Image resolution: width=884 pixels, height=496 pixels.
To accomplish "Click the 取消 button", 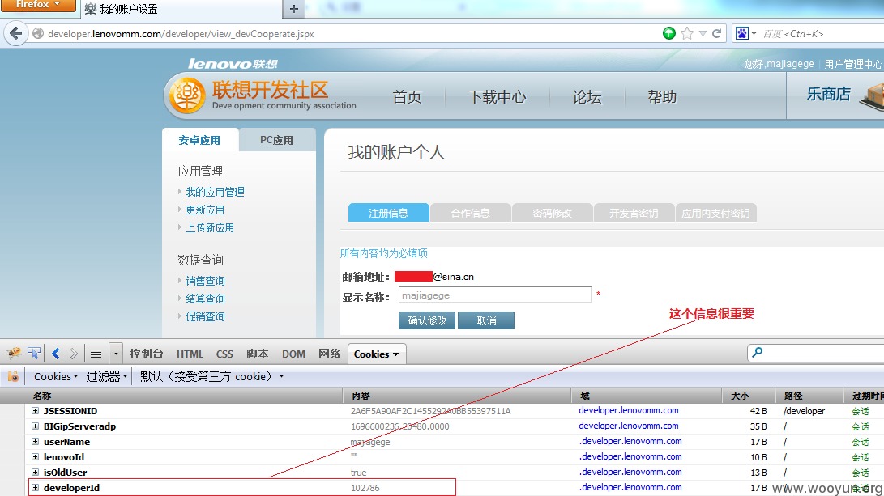I will (x=486, y=320).
